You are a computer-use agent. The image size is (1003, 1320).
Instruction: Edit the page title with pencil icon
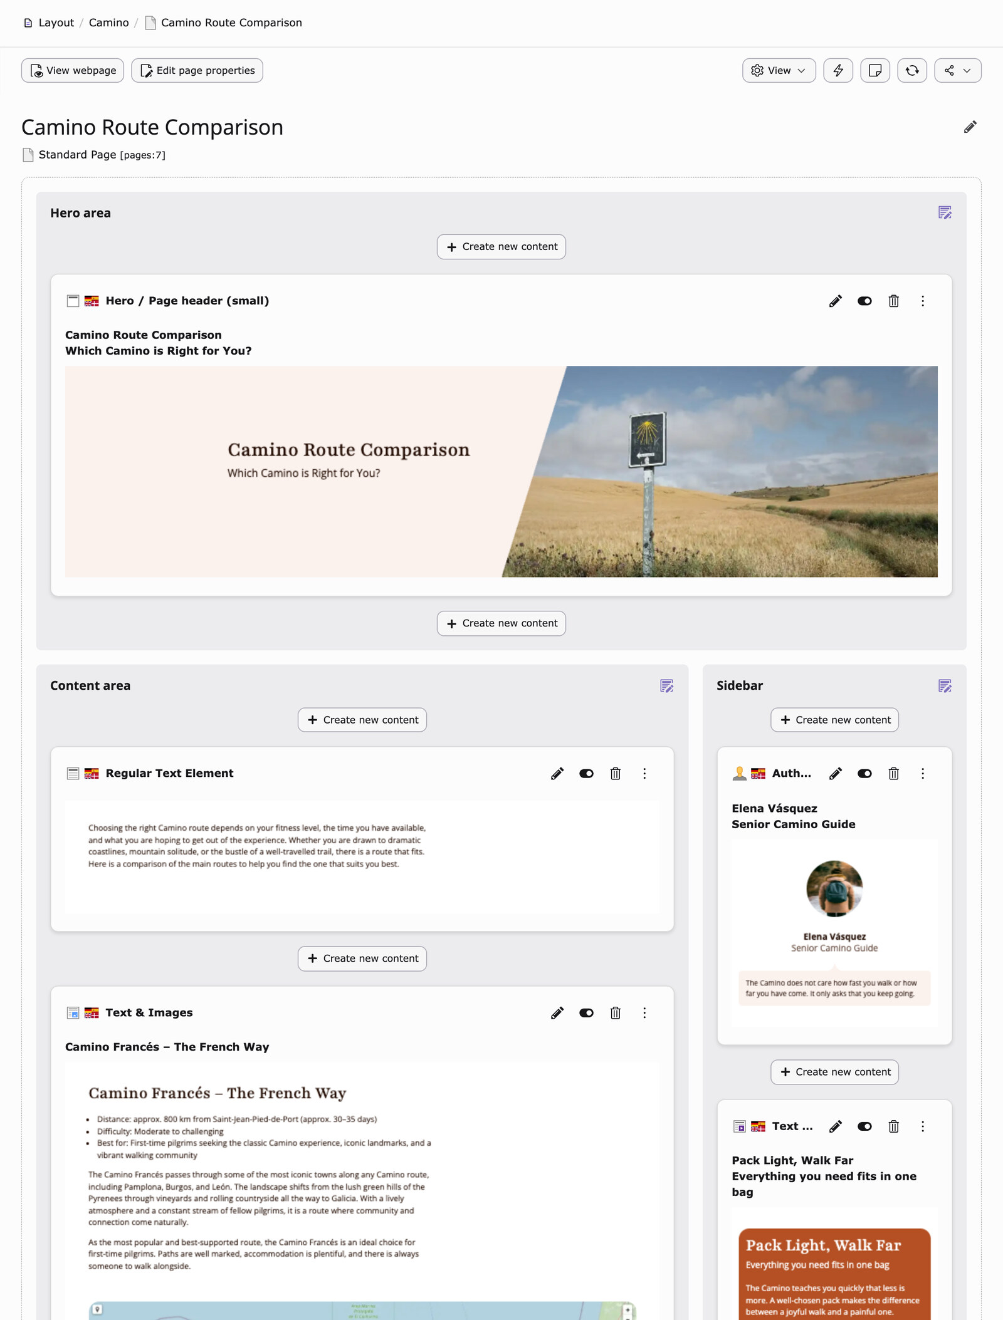pos(970,127)
